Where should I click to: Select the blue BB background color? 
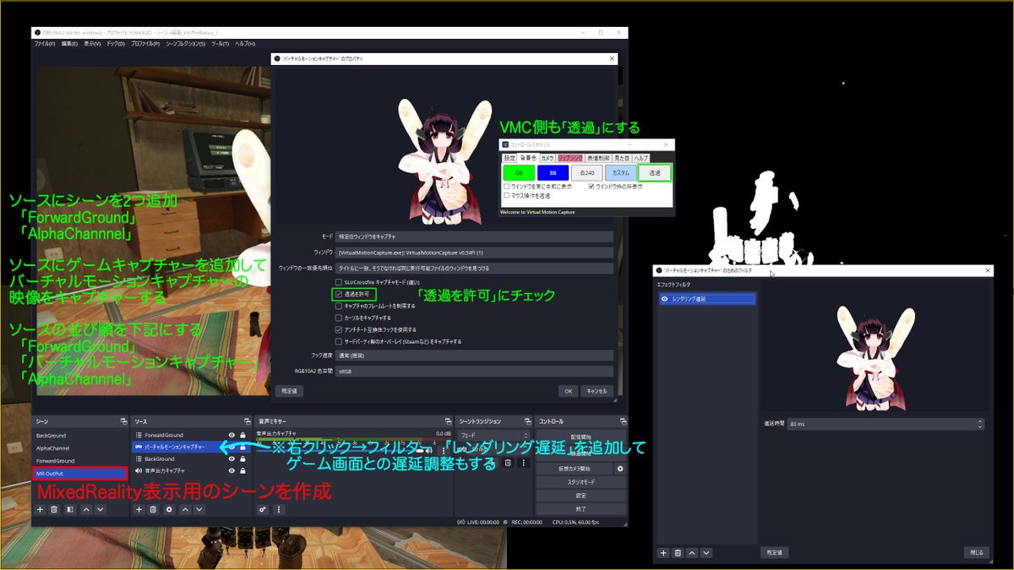(x=553, y=172)
